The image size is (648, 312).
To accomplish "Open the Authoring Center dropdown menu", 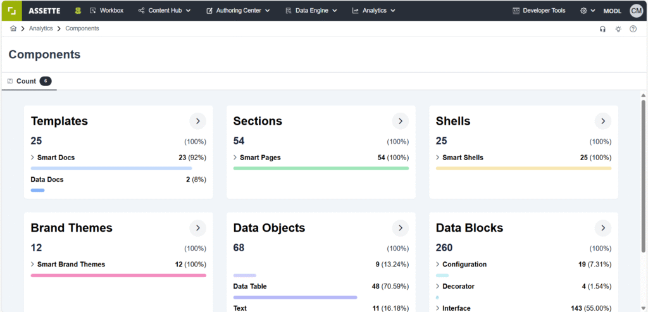I will tap(238, 11).
